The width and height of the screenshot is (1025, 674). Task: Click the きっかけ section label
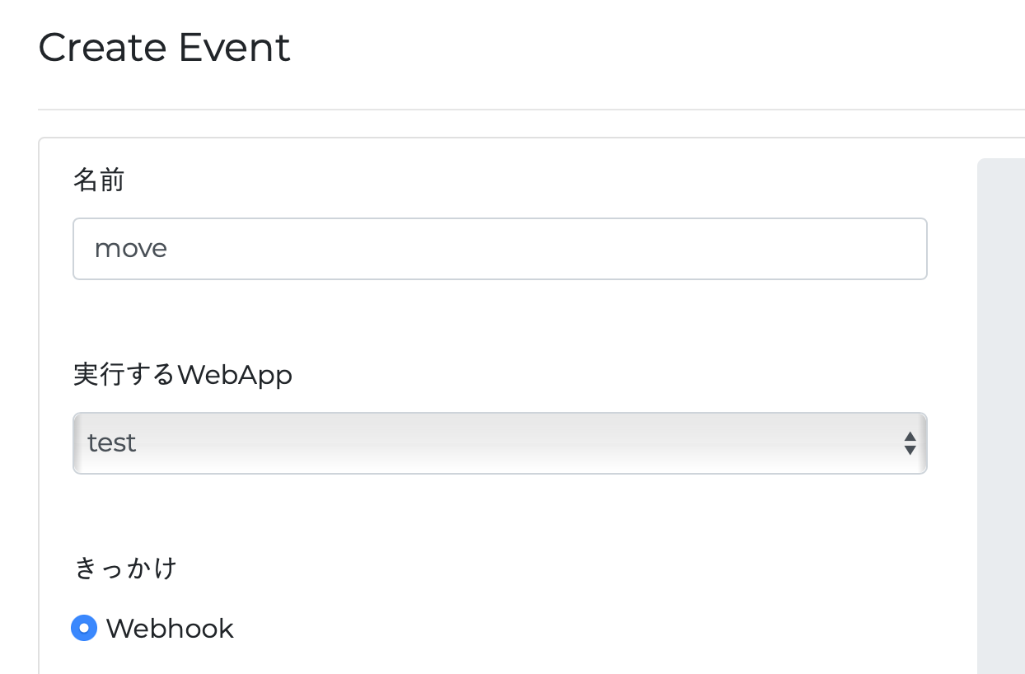[x=125, y=569]
